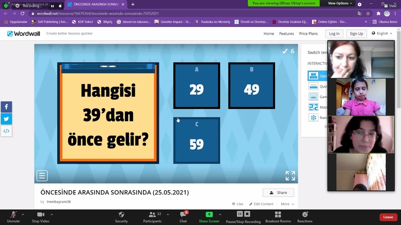Click Edit Content link
Screen dimensions: 401x225
point(261,204)
